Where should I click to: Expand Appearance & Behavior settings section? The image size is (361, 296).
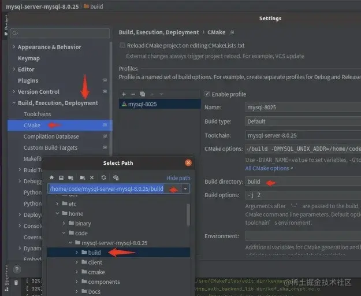(x=14, y=47)
